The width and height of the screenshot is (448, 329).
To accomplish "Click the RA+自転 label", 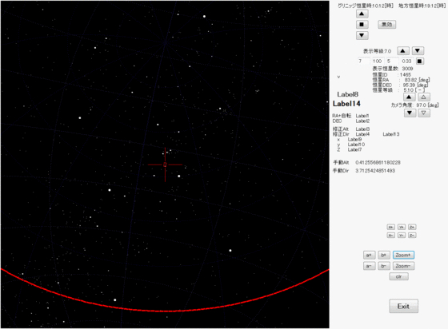I will tap(342, 116).
